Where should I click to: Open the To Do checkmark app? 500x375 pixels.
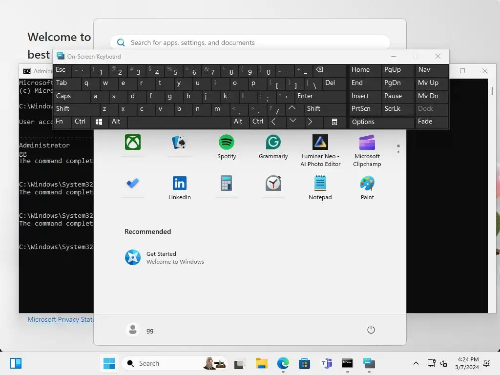click(x=133, y=183)
